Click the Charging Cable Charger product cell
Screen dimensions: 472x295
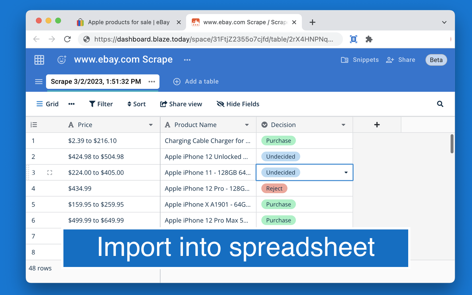pos(208,140)
